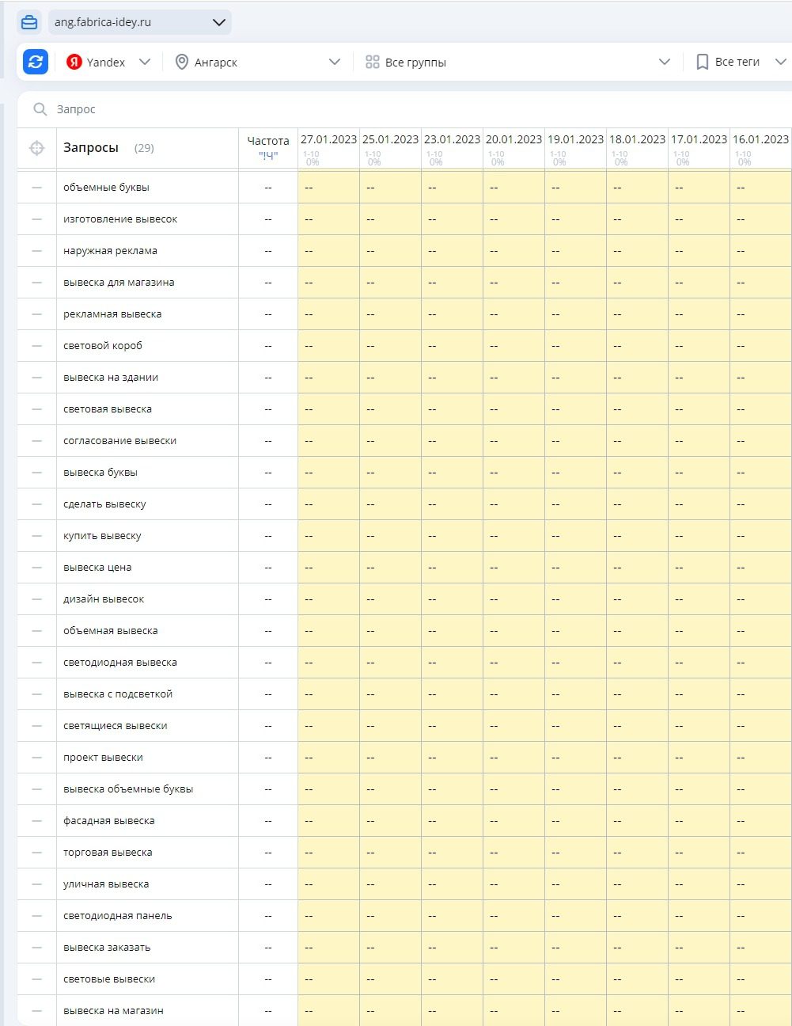792x1026 pixels.
Task: Toggle the dash marker for фасадная вывеска
Action: (x=36, y=821)
